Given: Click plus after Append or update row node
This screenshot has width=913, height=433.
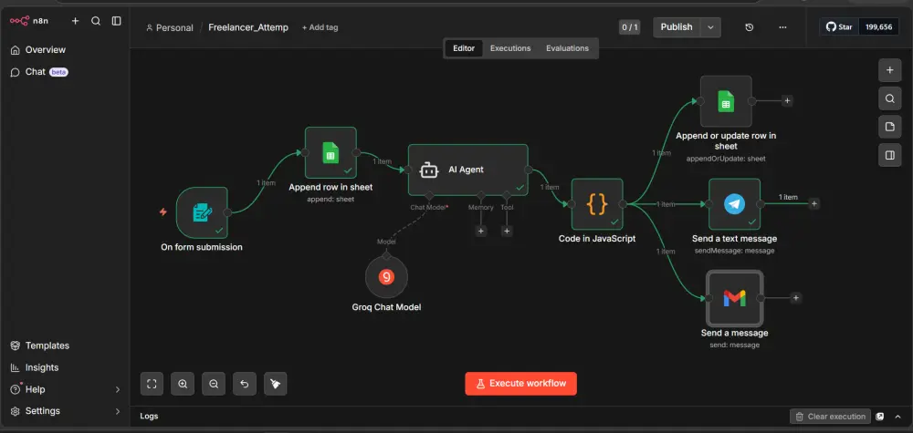Looking at the screenshot, I should click(787, 101).
